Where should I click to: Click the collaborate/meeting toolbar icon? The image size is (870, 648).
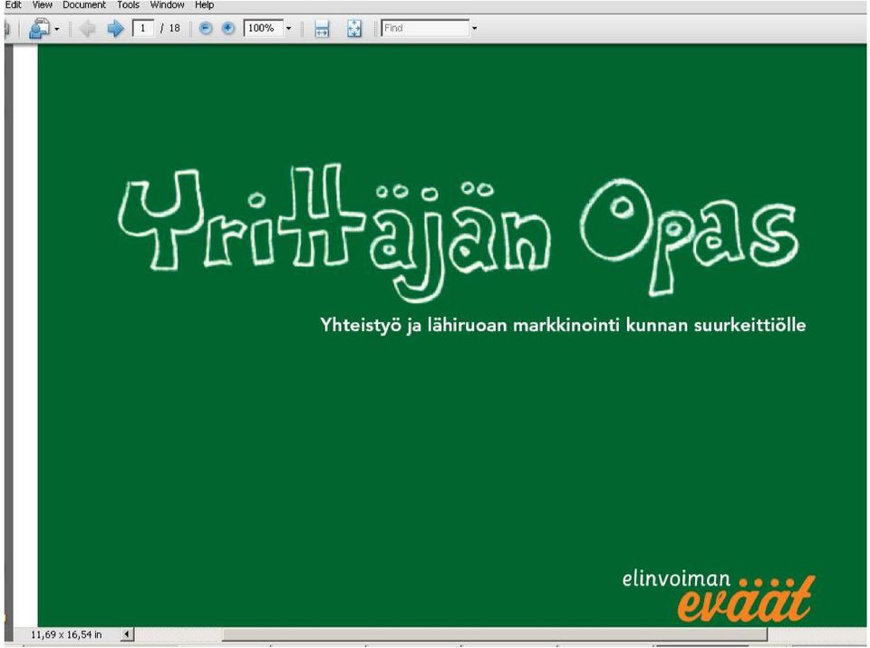[39, 28]
